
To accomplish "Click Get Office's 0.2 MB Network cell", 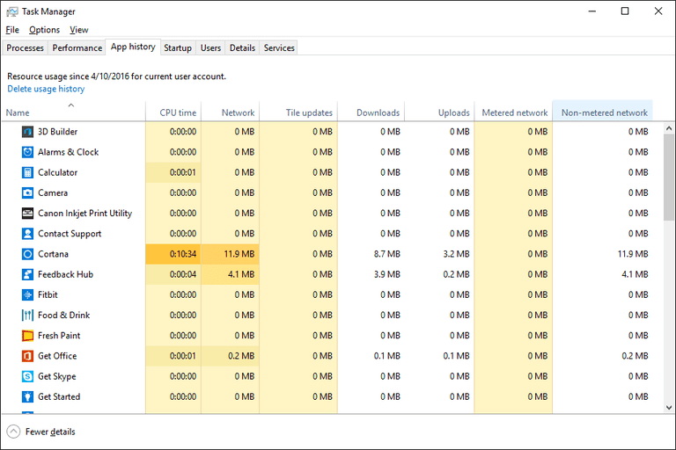I will (x=231, y=356).
